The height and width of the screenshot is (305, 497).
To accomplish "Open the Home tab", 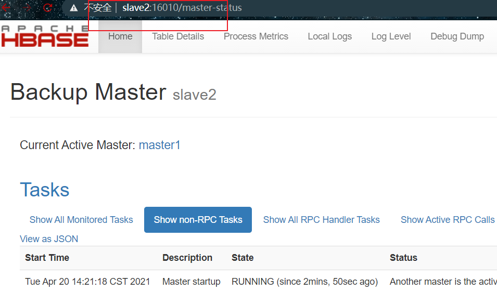I will 120,36.
